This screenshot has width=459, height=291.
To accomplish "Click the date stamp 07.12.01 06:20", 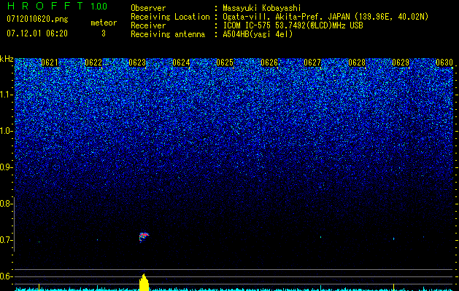I will (x=37, y=33).
